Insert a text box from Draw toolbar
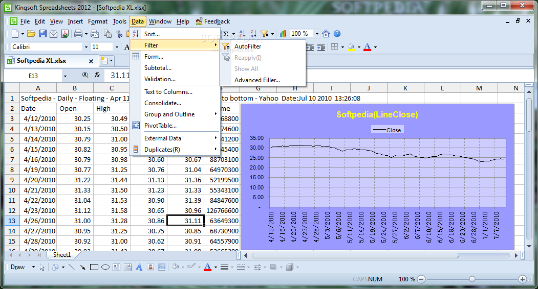538x289 pixels. 116,268
